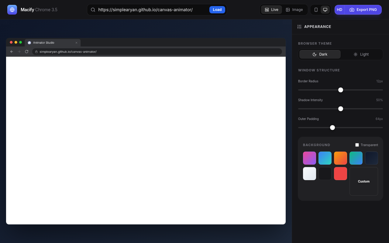Click the Export PNG button
Image resolution: width=389 pixels, height=243 pixels.
[363, 10]
